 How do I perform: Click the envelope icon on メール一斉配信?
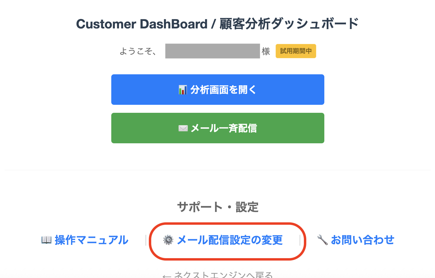point(183,128)
